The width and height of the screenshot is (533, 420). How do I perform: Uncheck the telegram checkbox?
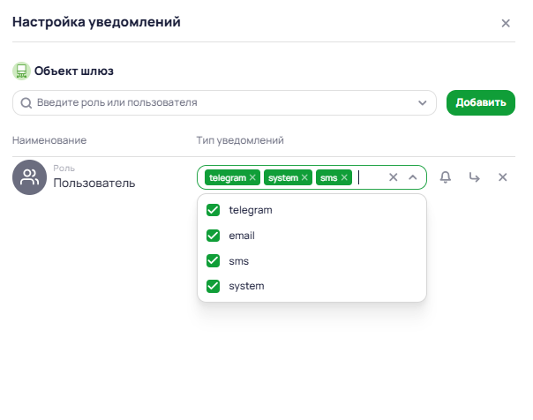(213, 211)
